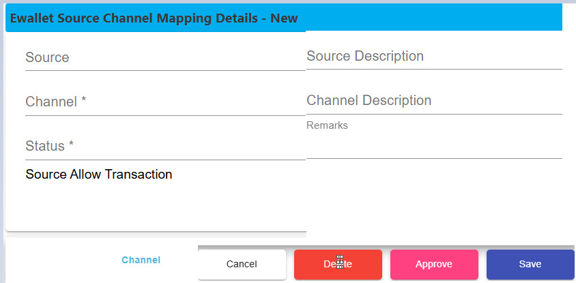Click the Source input field
The width and height of the screenshot is (576, 283).
pos(164,58)
